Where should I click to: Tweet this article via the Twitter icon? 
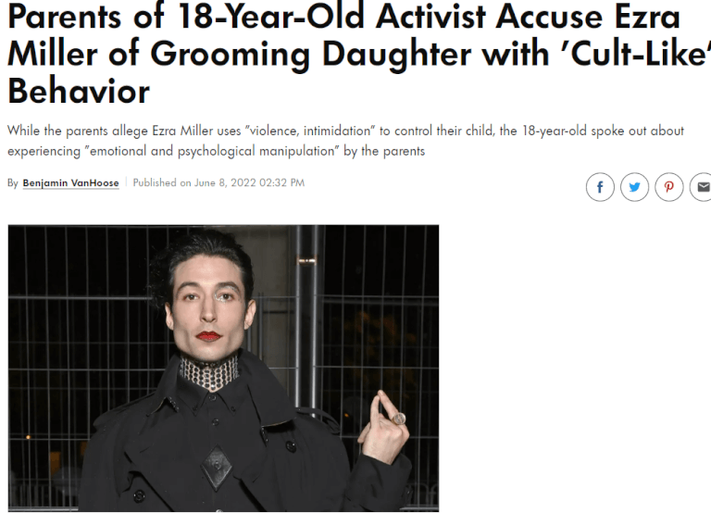tap(634, 187)
